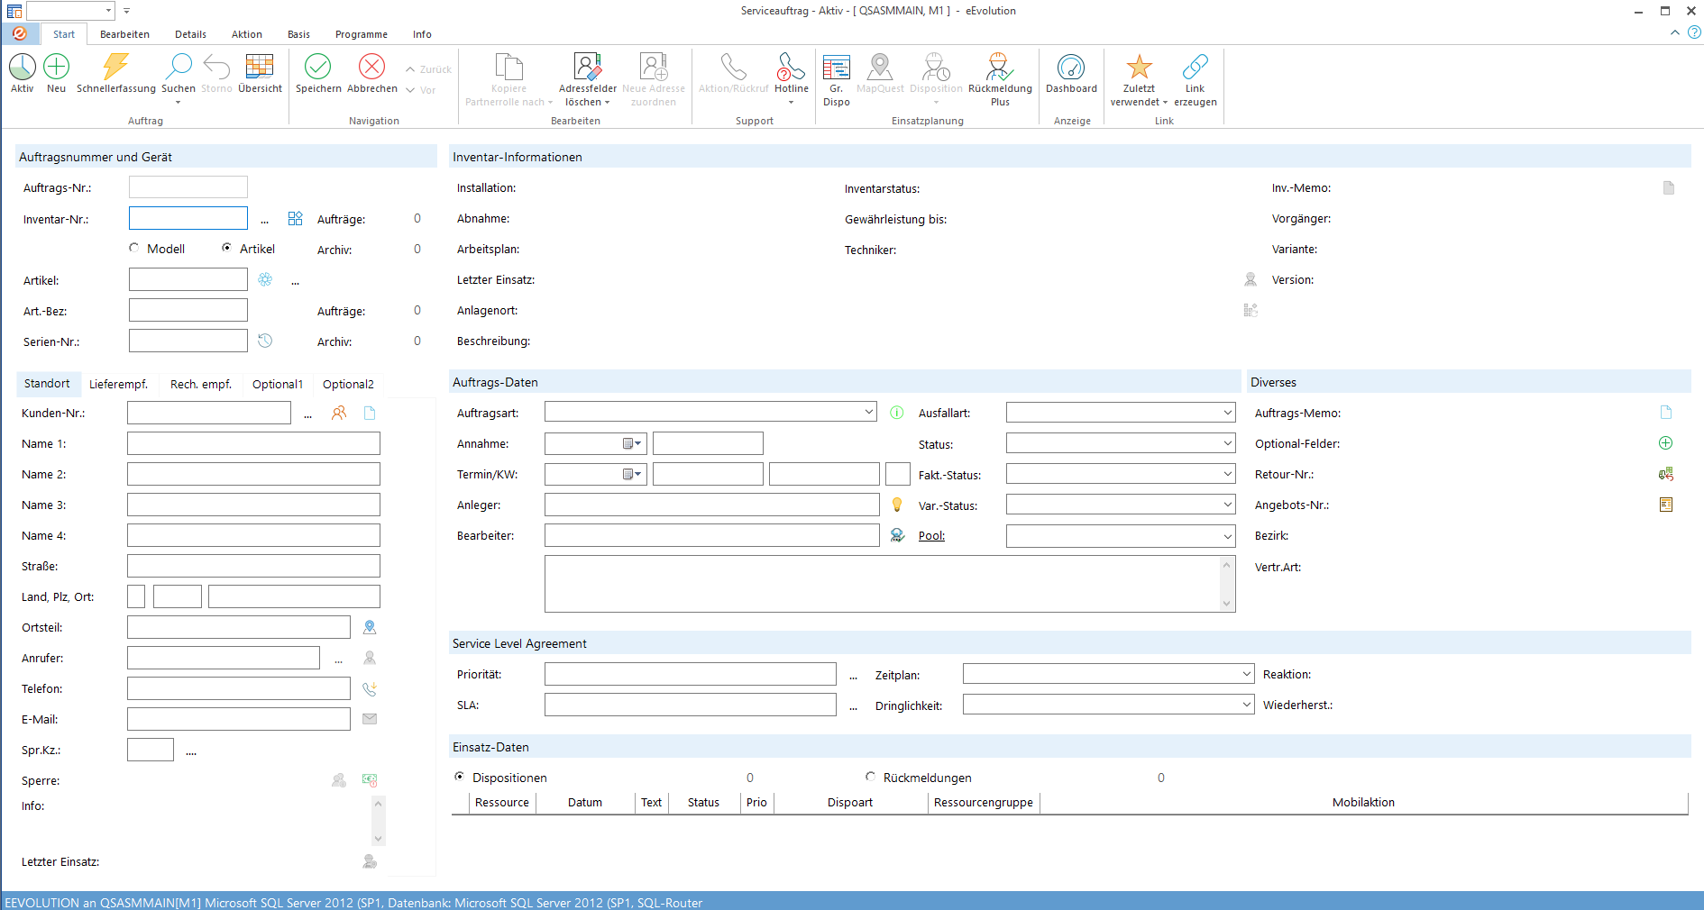Click green info icon next to Auftragsart

(897, 413)
